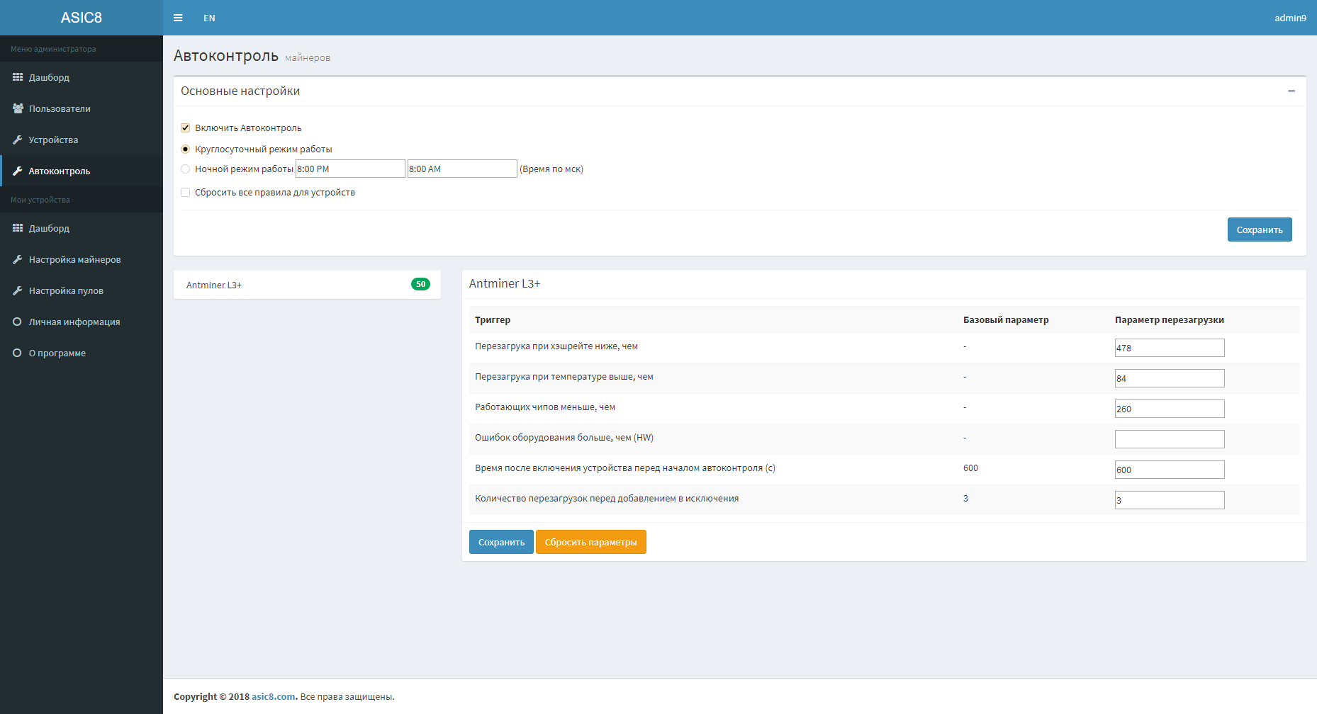This screenshot has width=1317, height=714.
Task: Click the Настройка майнеров wrench icon
Action: click(18, 259)
